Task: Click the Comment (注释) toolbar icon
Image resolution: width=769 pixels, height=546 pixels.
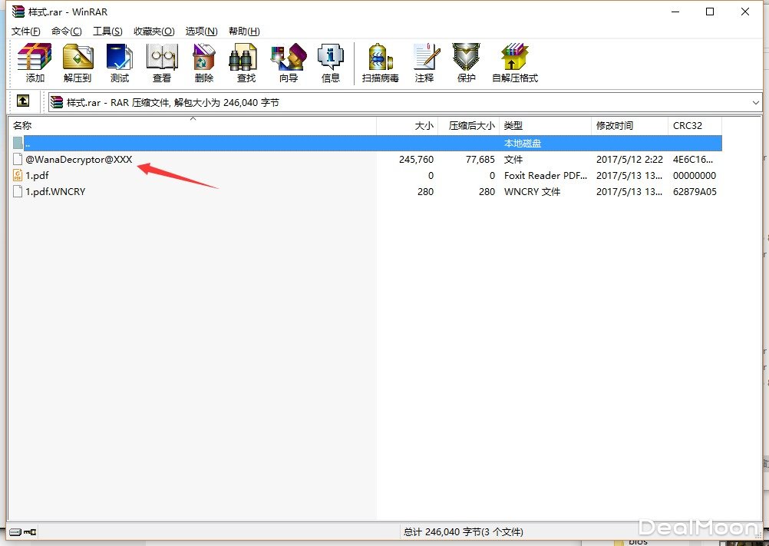Action: [424, 63]
